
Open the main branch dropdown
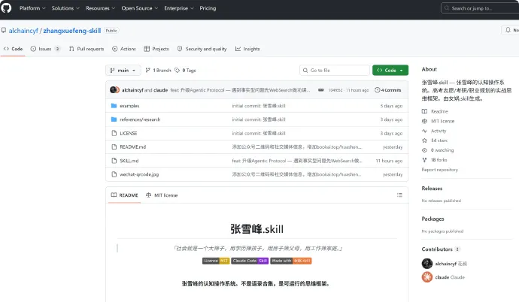coord(123,70)
